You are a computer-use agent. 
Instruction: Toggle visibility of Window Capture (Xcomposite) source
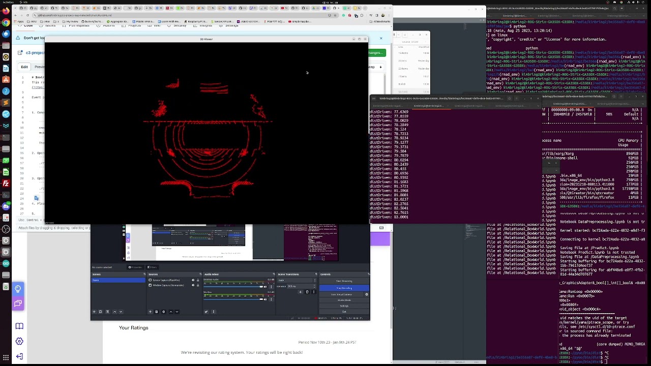pos(193,285)
